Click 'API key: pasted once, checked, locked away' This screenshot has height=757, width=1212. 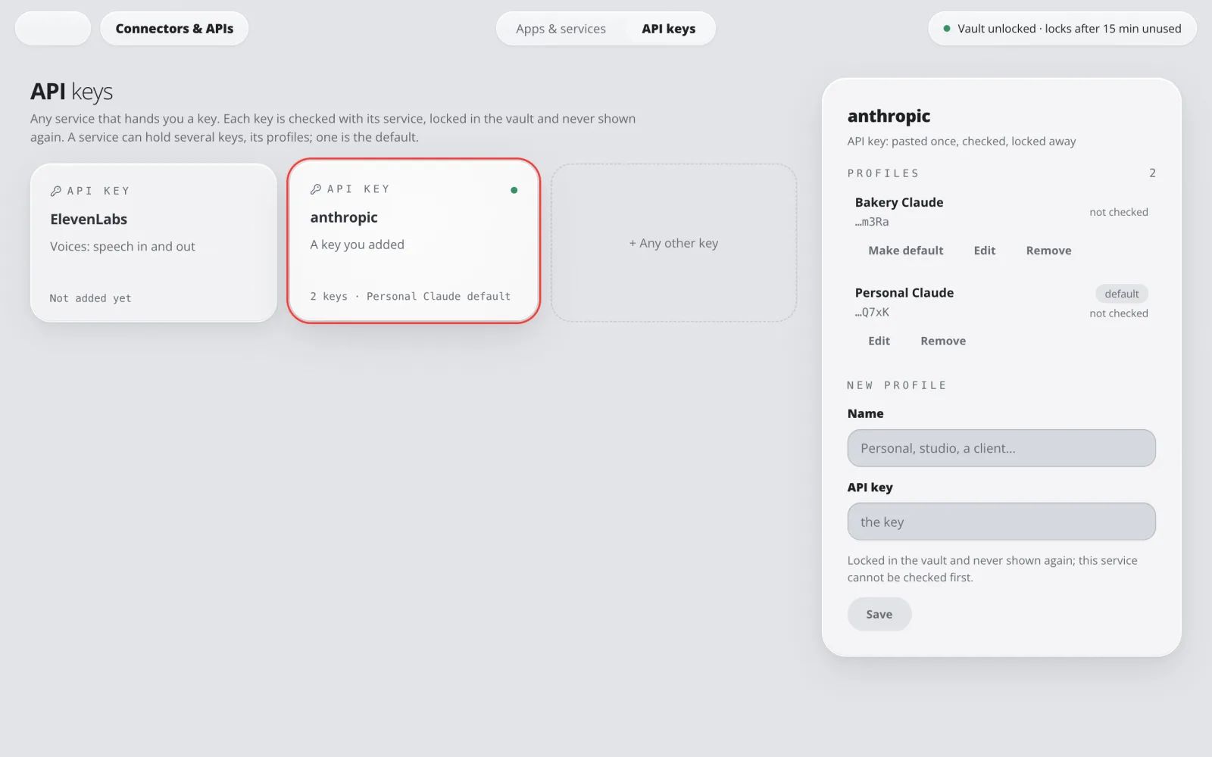[961, 142]
